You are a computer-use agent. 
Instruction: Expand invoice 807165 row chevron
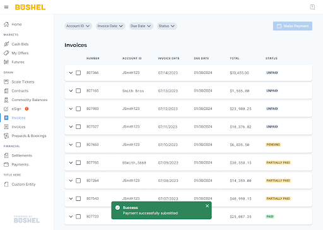coord(71,91)
